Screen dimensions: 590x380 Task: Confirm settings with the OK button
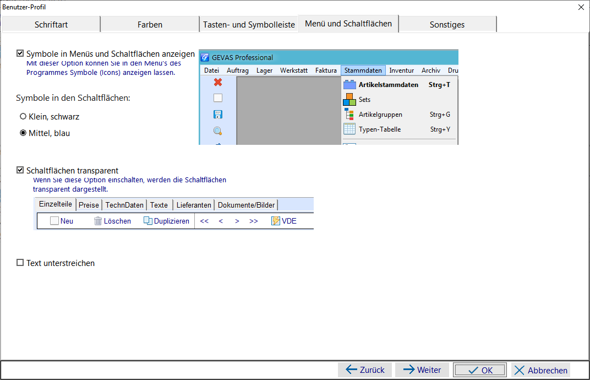click(x=480, y=370)
